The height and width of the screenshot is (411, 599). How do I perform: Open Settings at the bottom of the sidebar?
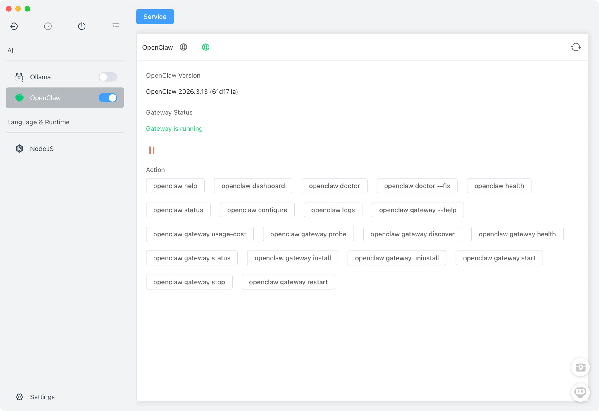(x=42, y=397)
